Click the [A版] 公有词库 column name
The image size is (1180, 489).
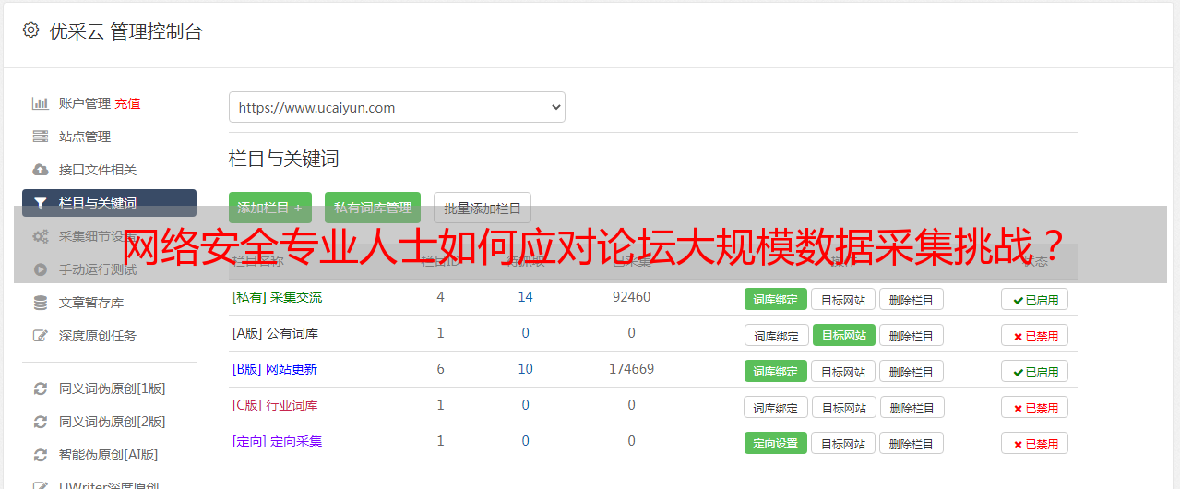(275, 333)
